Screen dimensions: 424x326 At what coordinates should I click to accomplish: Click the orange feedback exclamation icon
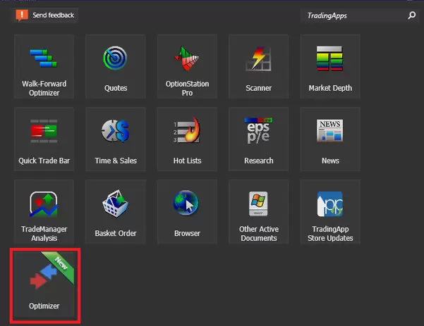tap(22, 15)
